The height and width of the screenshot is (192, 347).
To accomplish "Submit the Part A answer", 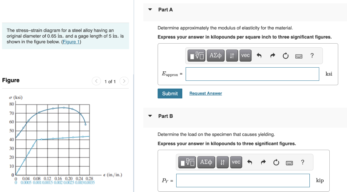I will coord(170,94).
